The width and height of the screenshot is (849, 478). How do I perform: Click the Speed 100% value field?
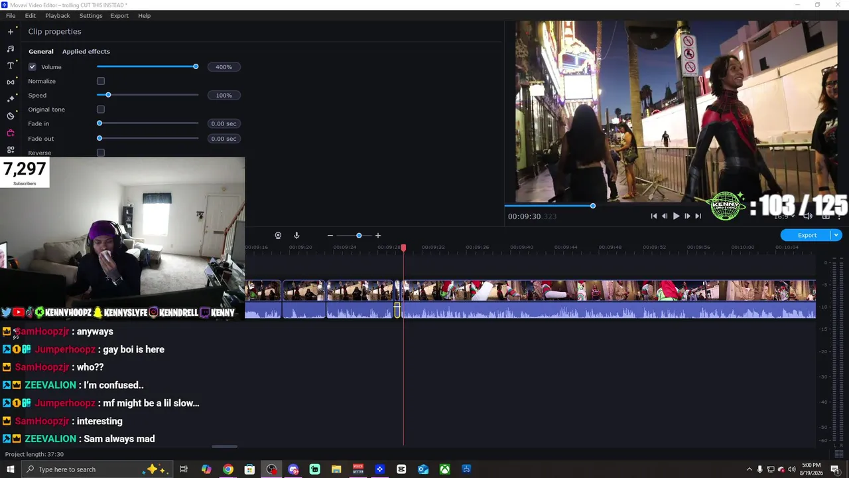click(224, 96)
